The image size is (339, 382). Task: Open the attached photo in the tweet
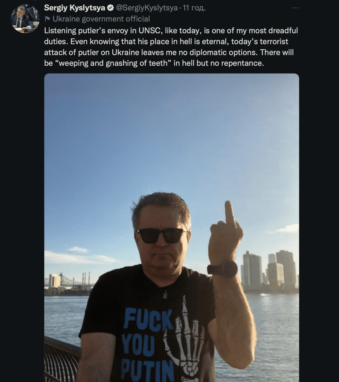[x=172, y=228]
